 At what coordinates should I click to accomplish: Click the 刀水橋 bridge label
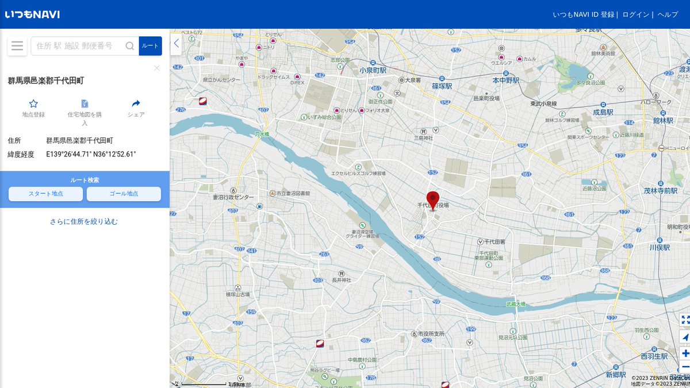coord(262,133)
